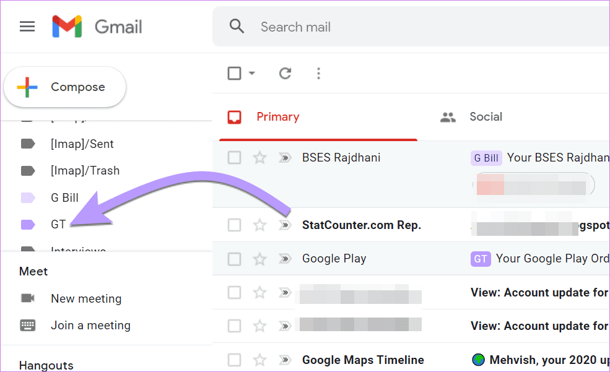Click importance marker on StatCounter.com email
The height and width of the screenshot is (372, 610).
(x=284, y=225)
